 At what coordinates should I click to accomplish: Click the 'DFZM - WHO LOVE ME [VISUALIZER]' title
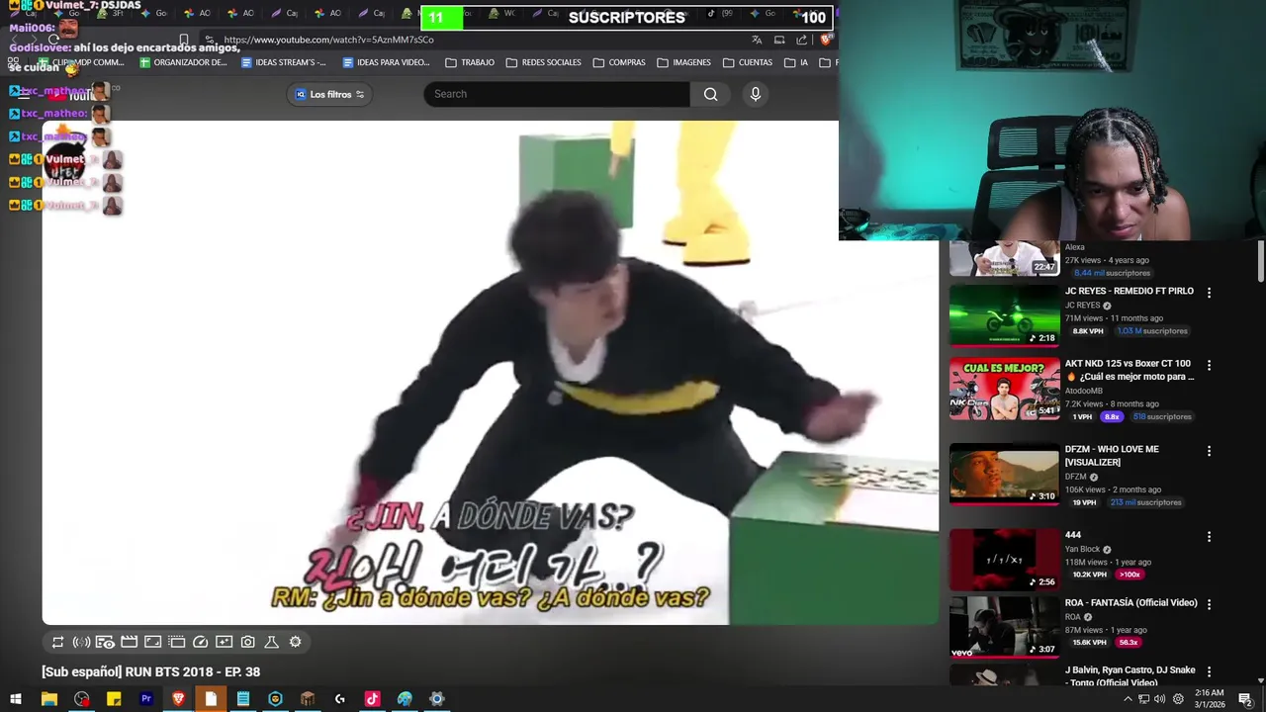[1112, 456]
